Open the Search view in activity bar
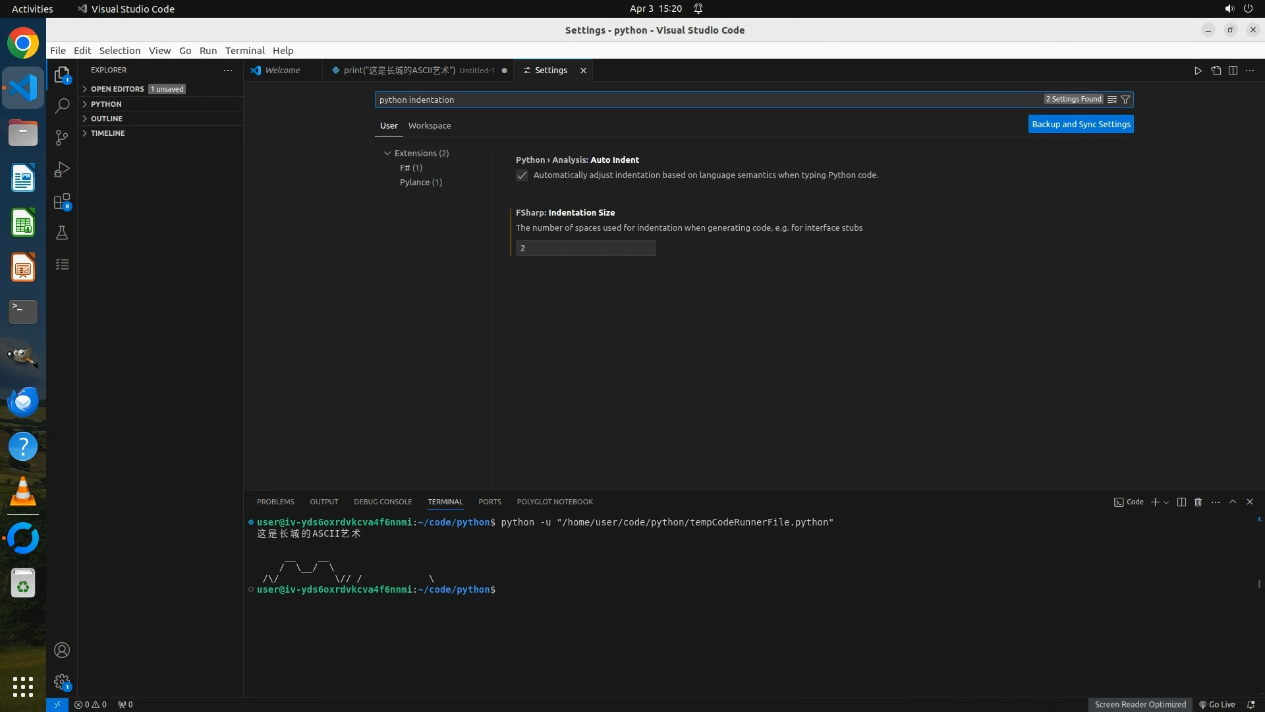 click(62, 105)
